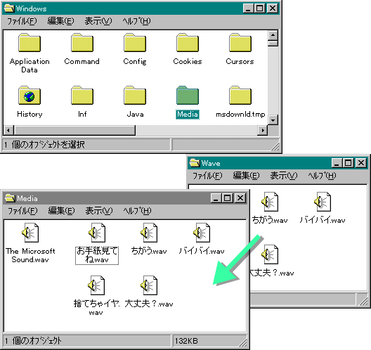Open 編集(E) menu in Wave window
This screenshot has height=350, width=371.
(x=246, y=176)
